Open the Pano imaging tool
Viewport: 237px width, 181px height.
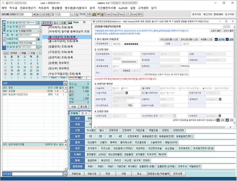pyautogui.click(x=121, y=14)
